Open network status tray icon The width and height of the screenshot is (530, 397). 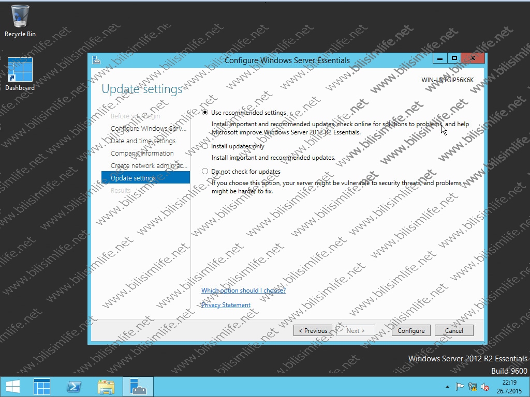tap(473, 387)
